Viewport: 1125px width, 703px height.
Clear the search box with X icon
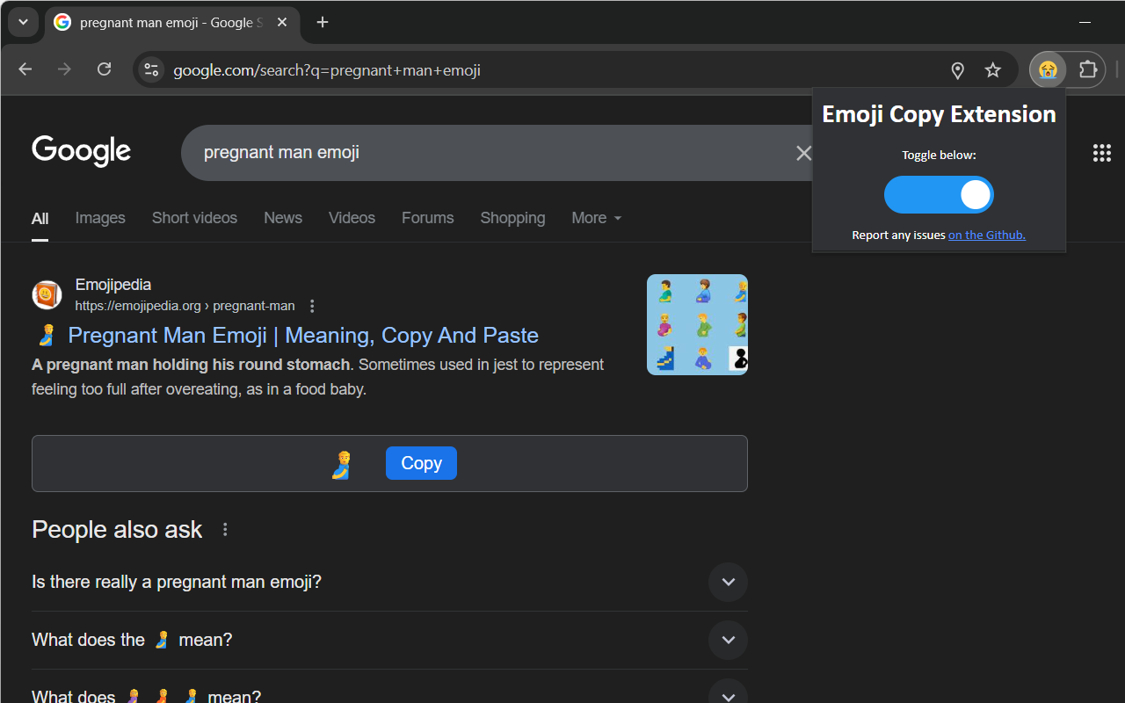(x=803, y=153)
